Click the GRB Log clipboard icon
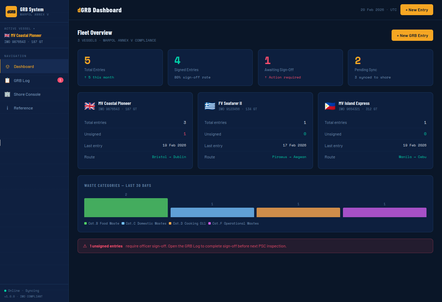This screenshot has width=442, height=302. (7, 81)
